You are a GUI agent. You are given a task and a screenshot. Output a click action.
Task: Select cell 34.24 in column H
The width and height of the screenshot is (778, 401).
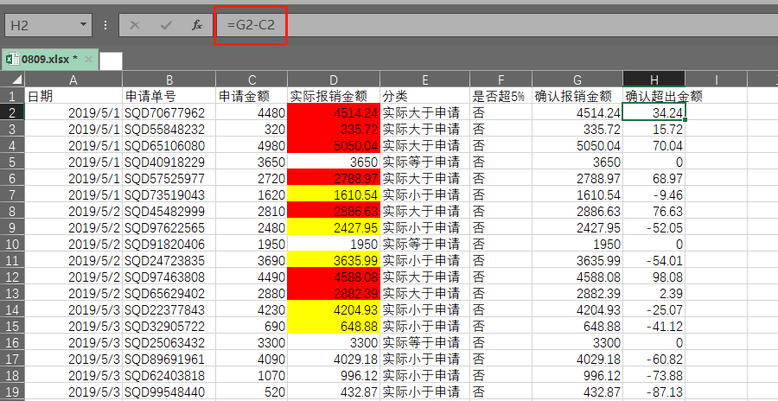pos(654,112)
